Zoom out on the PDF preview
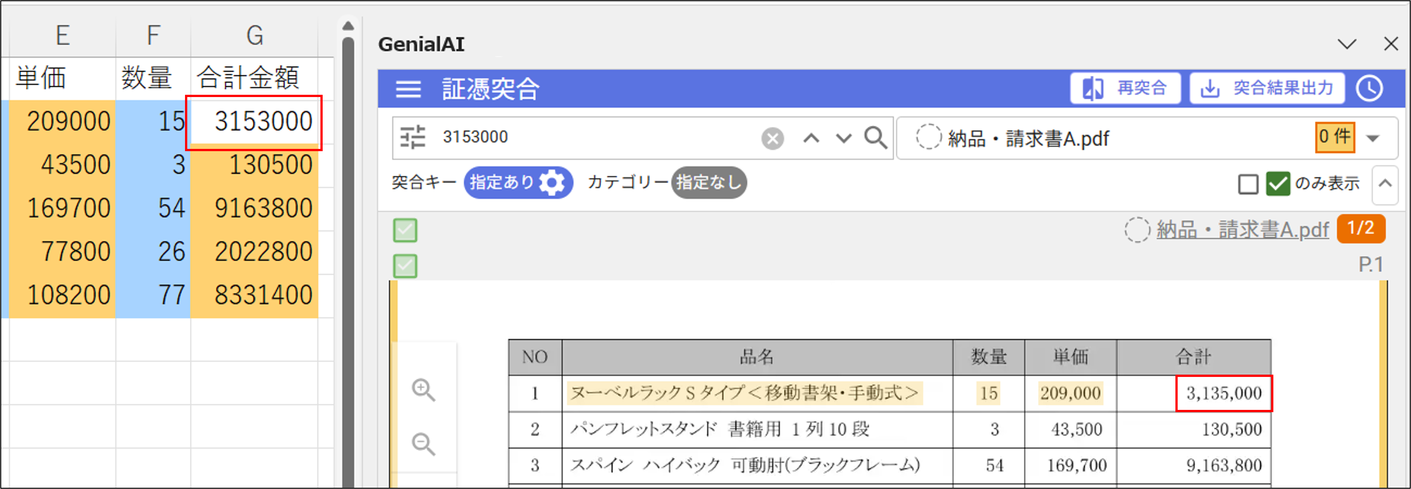The width and height of the screenshot is (1411, 489). [423, 444]
